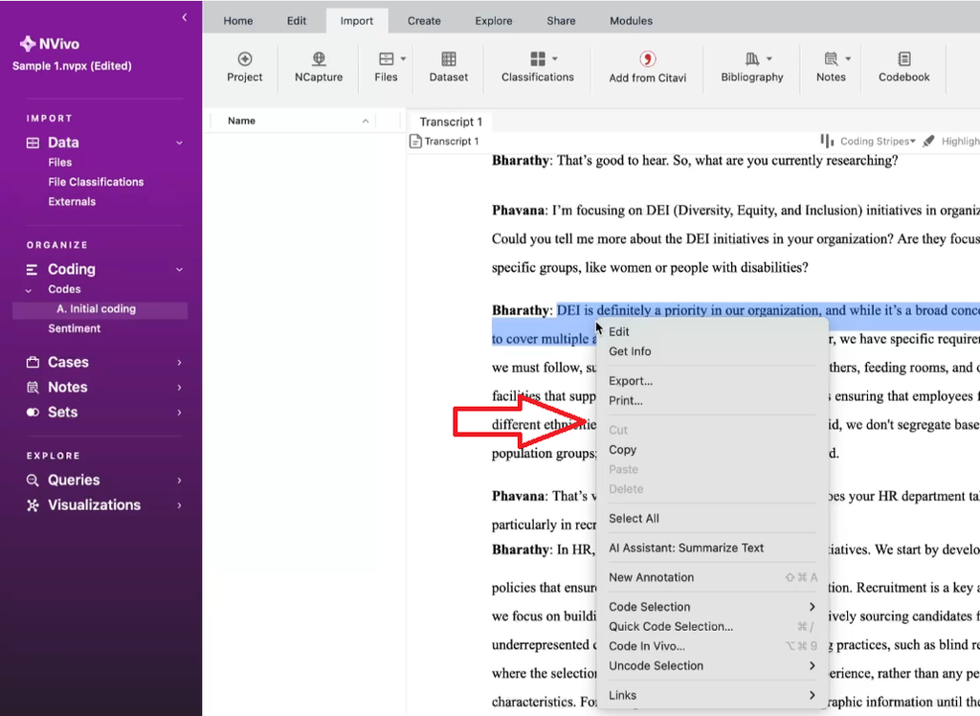Click the Project import icon
This screenshot has height=716, width=980.
(x=244, y=58)
